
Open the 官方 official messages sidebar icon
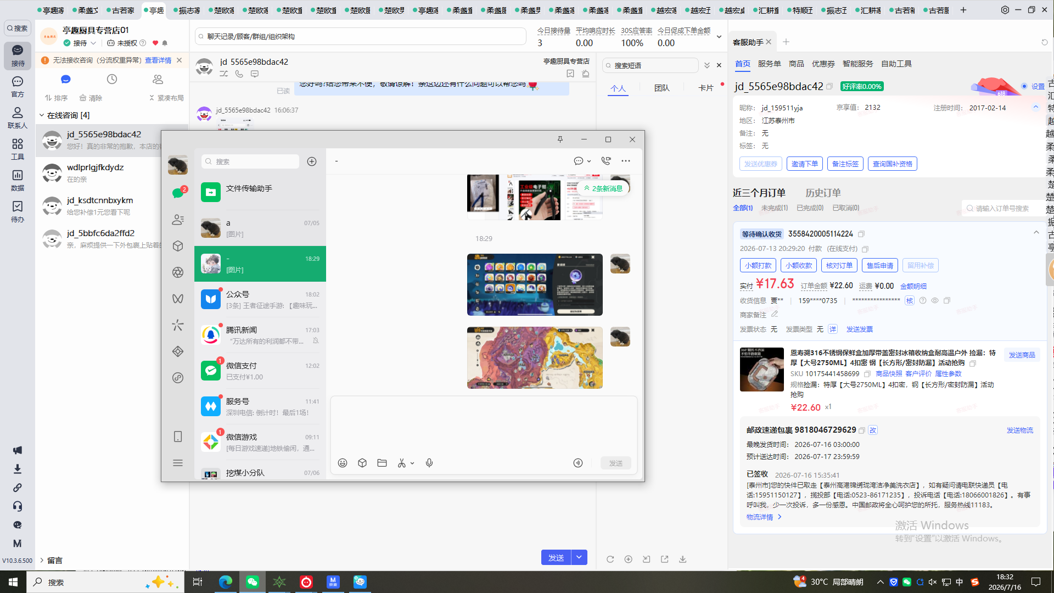point(18,87)
